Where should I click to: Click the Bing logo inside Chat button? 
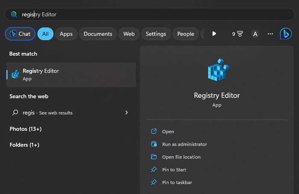(13, 34)
